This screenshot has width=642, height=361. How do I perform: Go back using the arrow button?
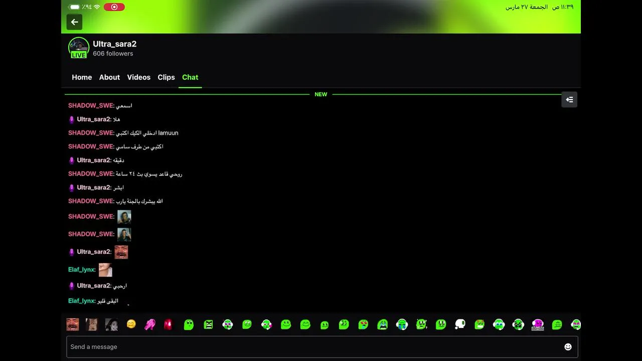coord(74,22)
